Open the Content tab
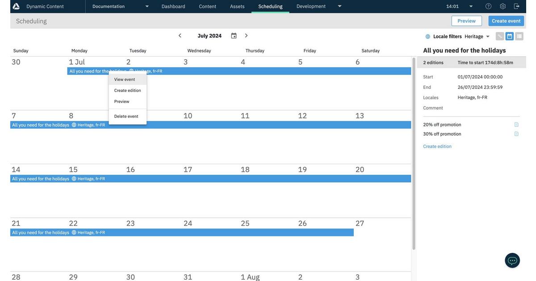 click(208, 6)
